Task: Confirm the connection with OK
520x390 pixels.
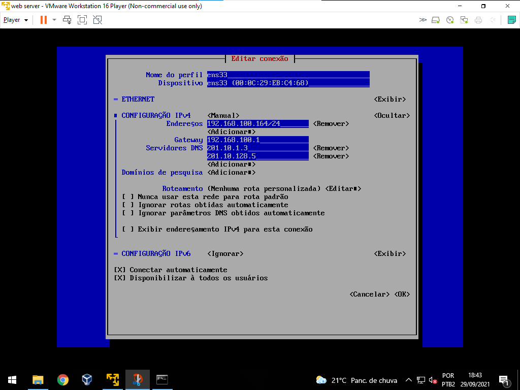Action: 402,294
